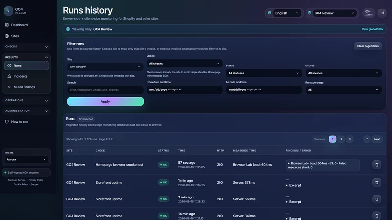Viewport: 392px width, 220px height.
Task: Click the Sites globe icon in sidebar
Action: (7, 36)
